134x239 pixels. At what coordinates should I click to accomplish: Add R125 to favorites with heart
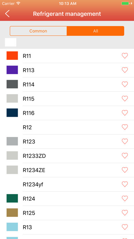coord(125,213)
